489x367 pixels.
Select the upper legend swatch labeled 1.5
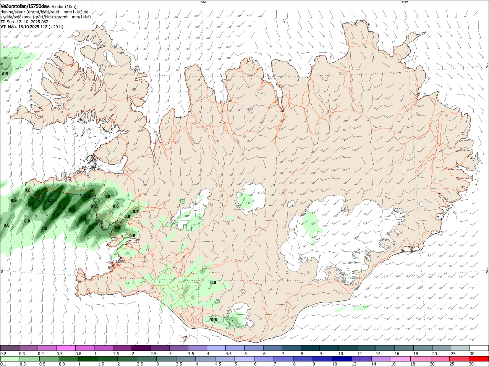click(x=122, y=348)
